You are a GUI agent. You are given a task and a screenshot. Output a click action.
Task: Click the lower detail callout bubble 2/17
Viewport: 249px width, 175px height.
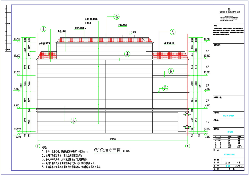(x=166, y=88)
